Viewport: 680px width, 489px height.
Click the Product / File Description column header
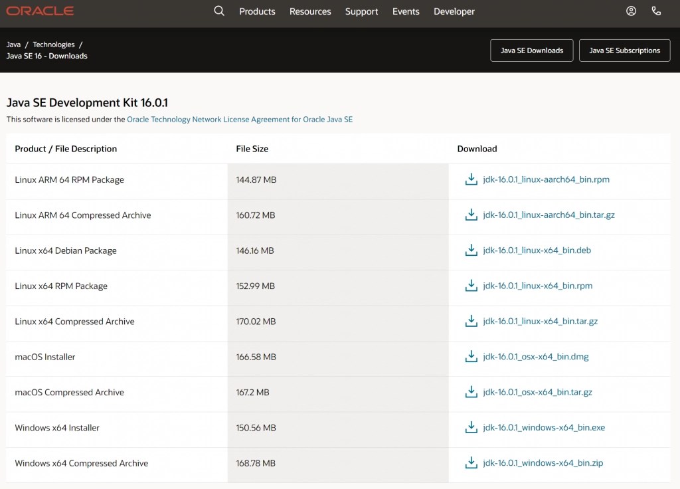66,149
